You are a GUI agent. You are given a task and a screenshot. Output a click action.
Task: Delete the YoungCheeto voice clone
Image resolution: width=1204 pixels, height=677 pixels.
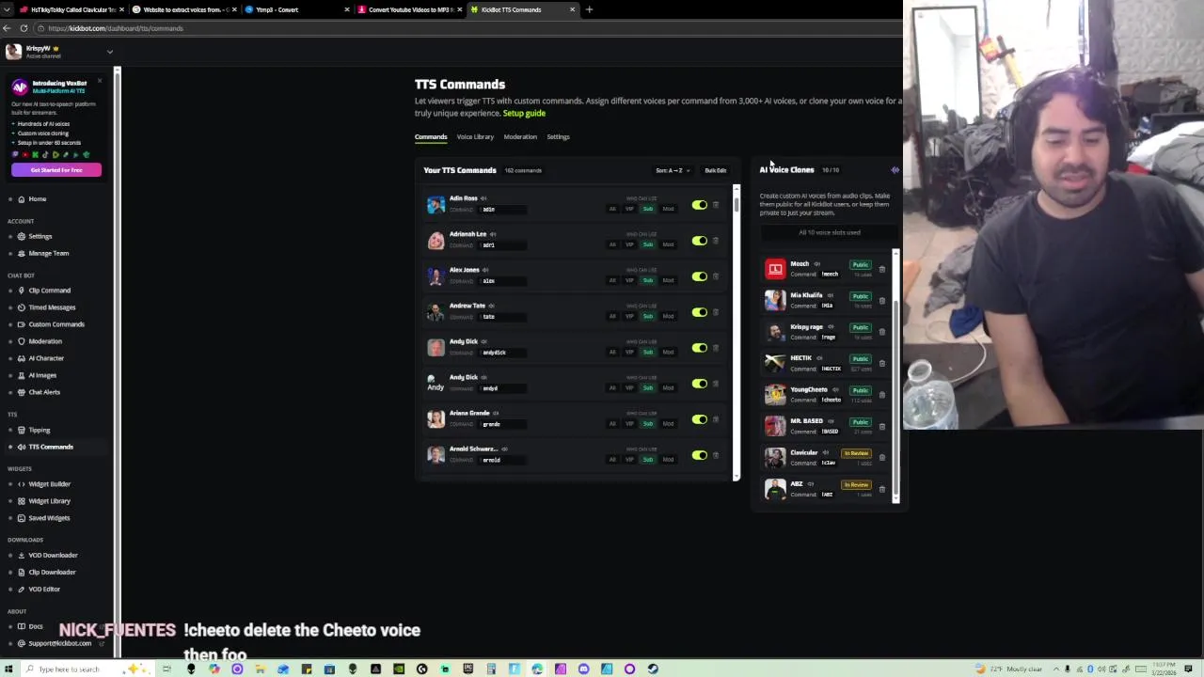881,395
